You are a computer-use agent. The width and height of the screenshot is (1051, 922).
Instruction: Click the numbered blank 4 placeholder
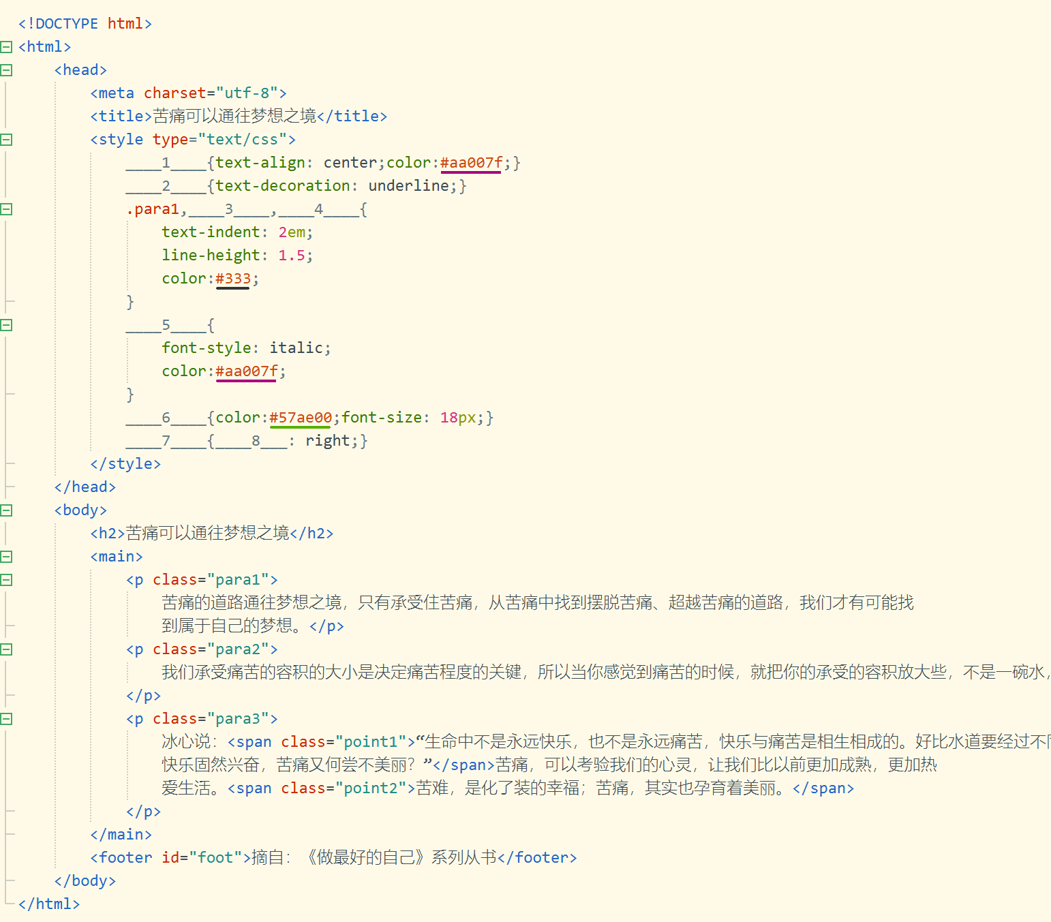319,209
